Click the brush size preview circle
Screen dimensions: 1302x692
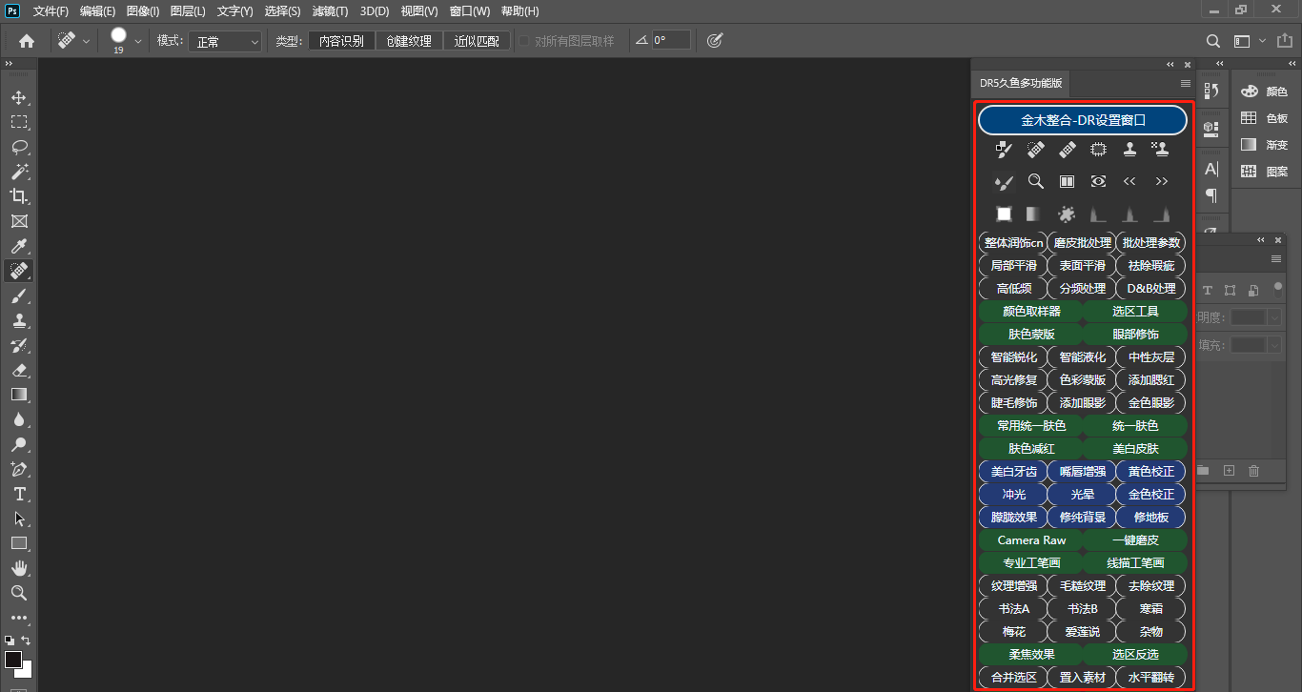click(118, 35)
